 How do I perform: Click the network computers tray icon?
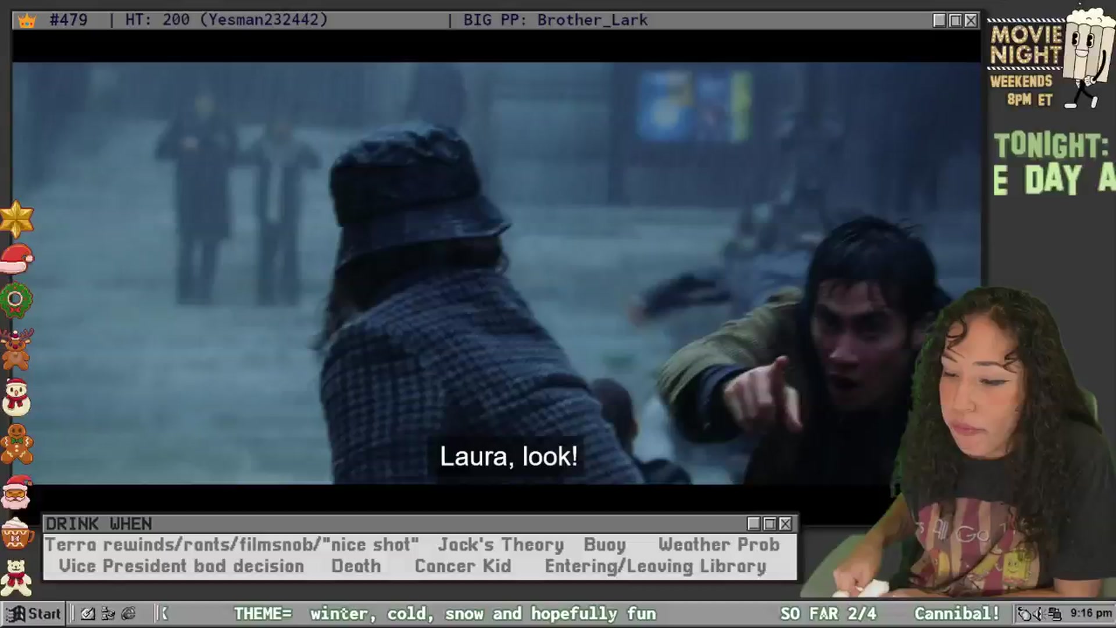(1055, 614)
